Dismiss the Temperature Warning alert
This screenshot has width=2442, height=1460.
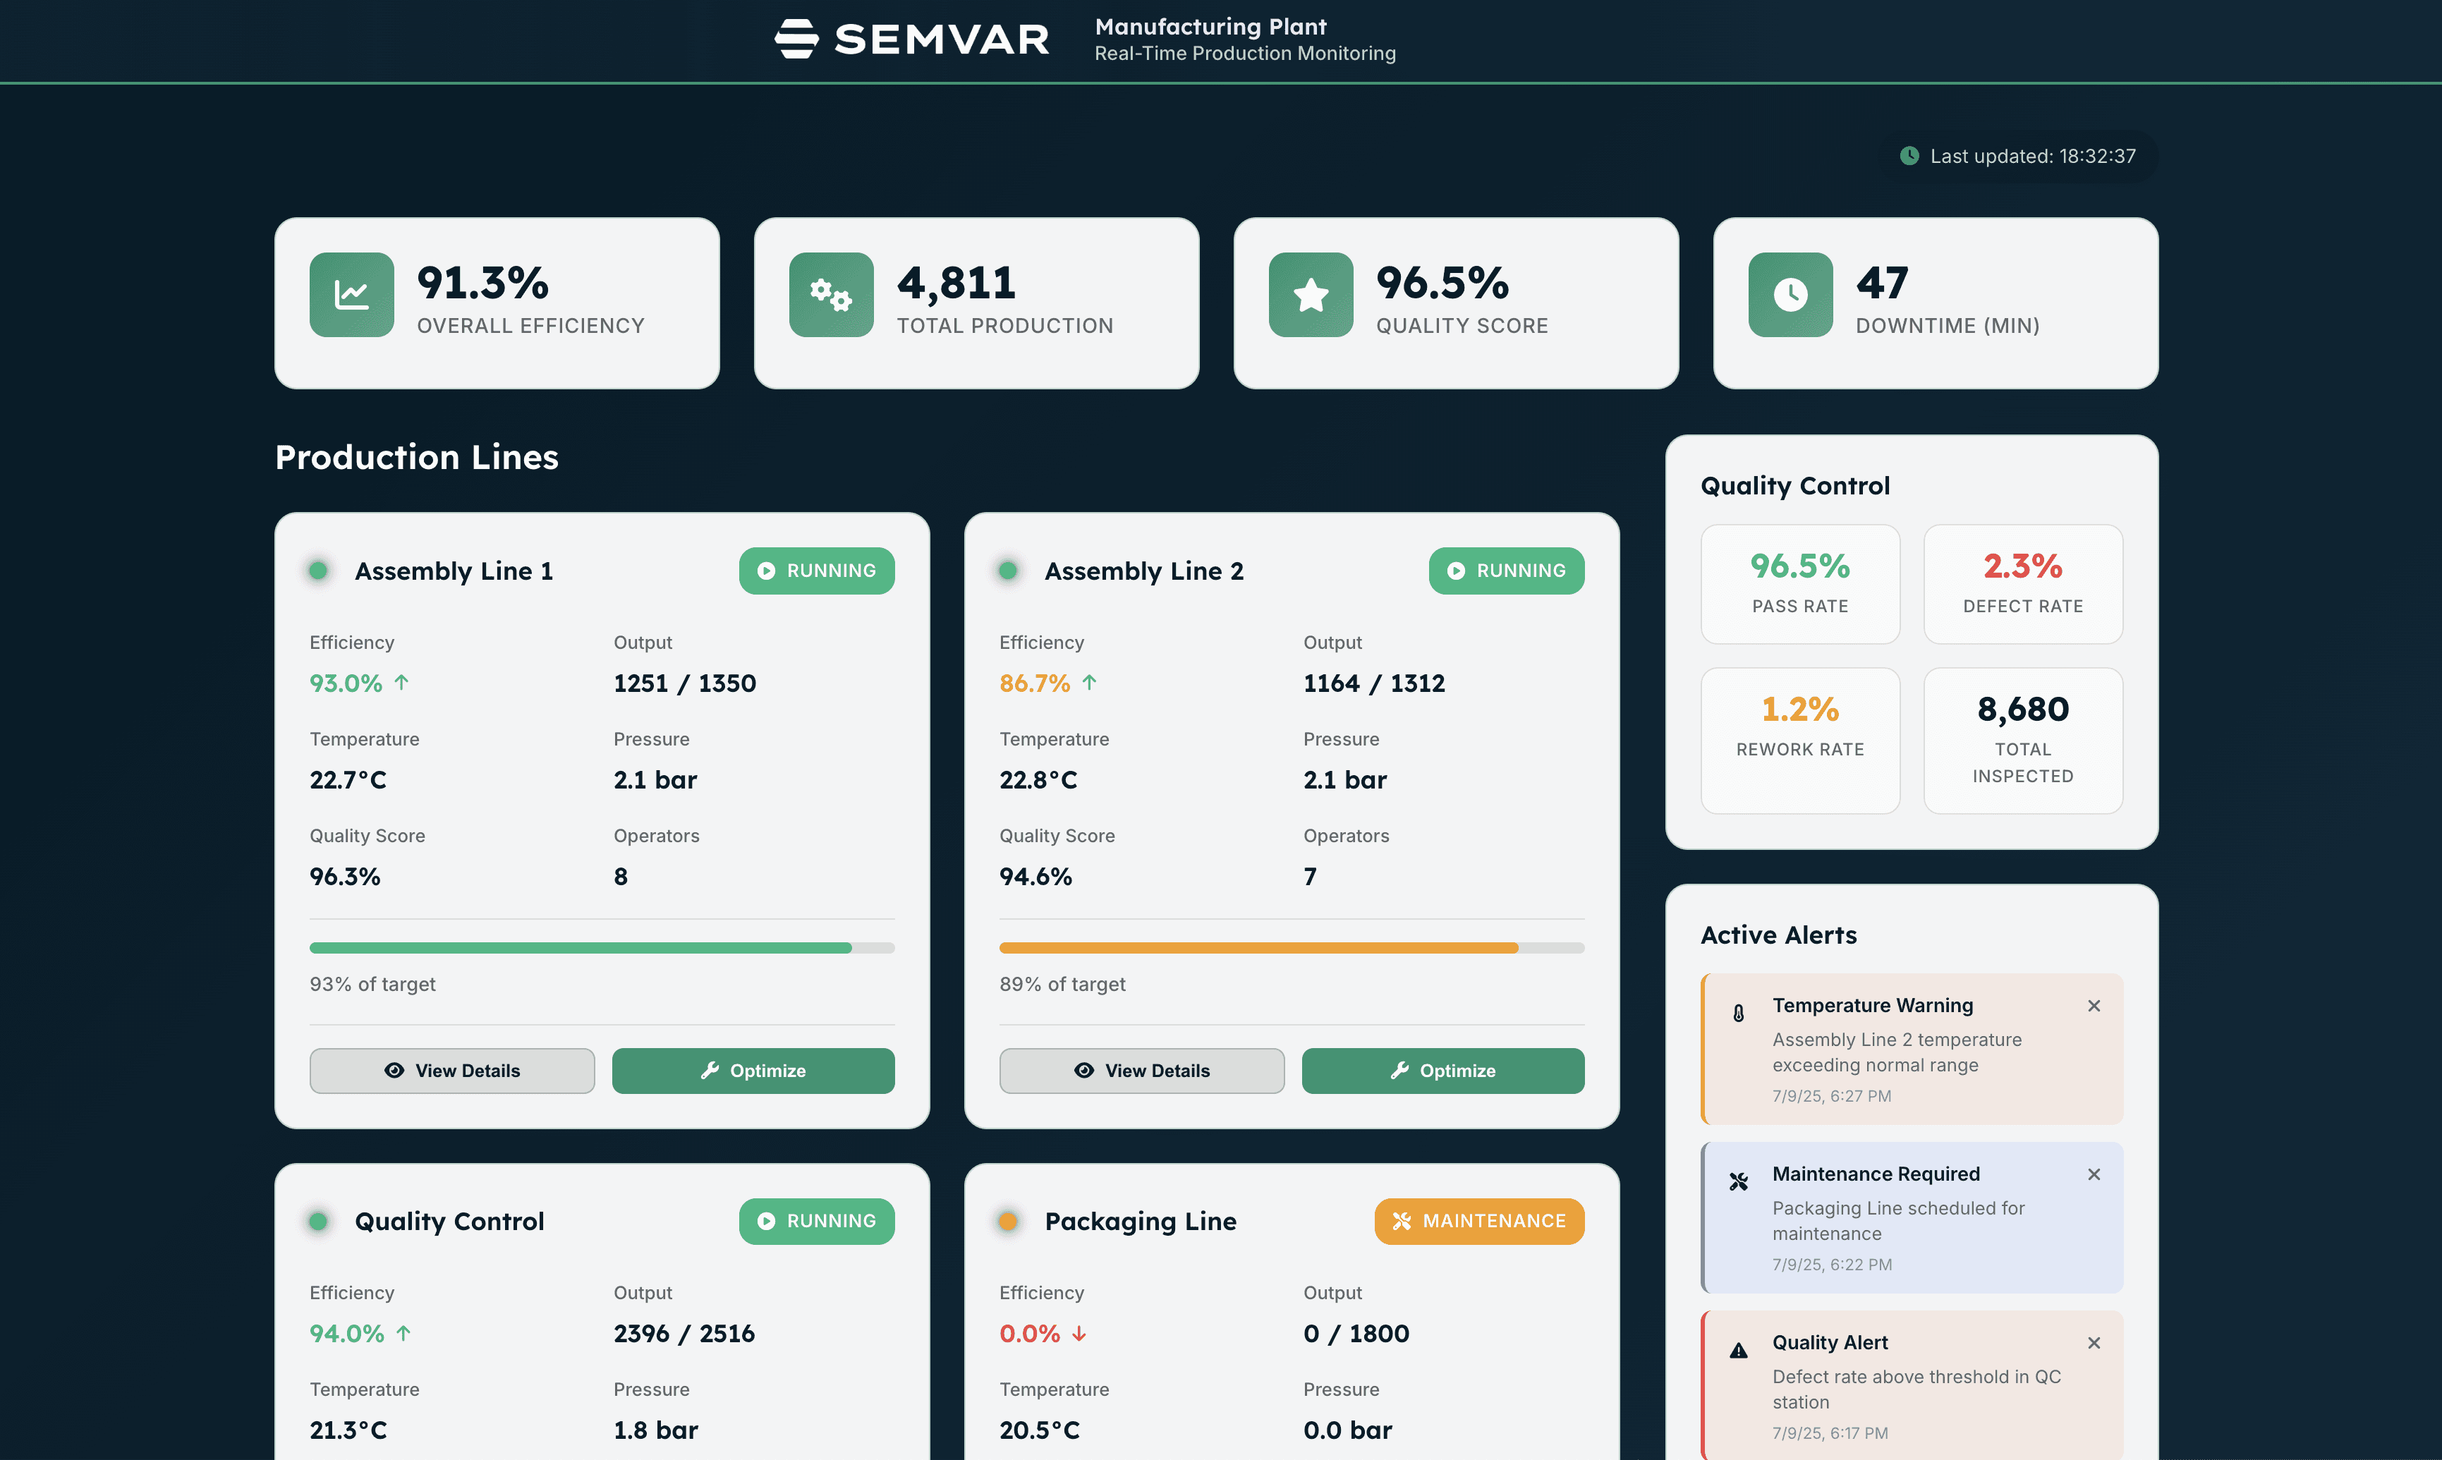point(2094,1006)
